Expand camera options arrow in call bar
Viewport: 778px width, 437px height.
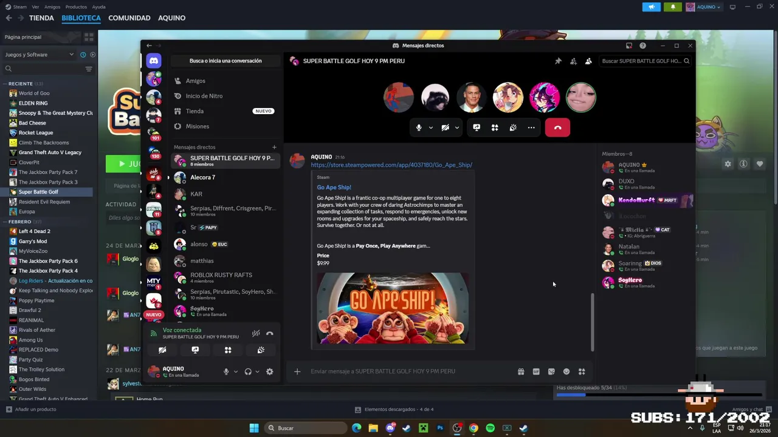456,127
